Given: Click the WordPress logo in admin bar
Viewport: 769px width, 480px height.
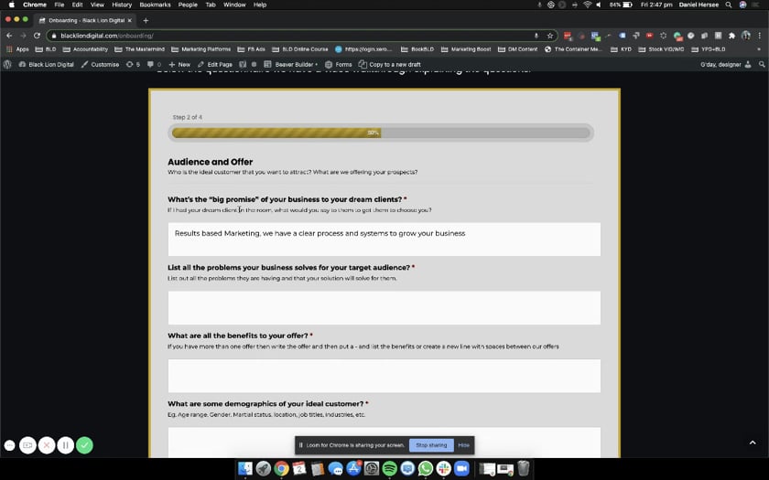Looking at the screenshot, I should [7, 64].
